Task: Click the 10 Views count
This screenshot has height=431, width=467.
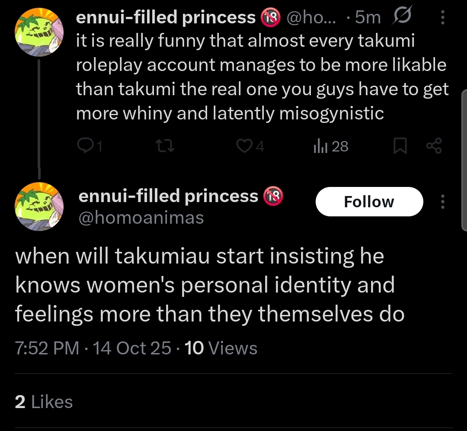Action: tap(221, 348)
